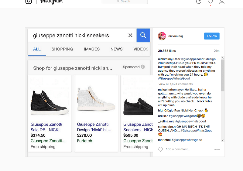Click the Instagram wordmark logo
Viewport: 243px width, 171px height.
point(52,2)
